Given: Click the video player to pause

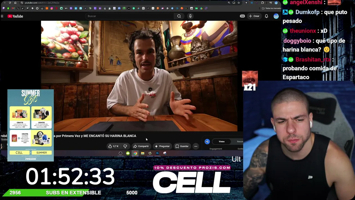Looking at the screenshot, I should 139,76.
